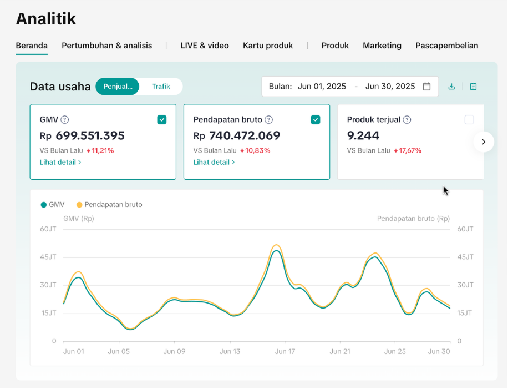This screenshot has height=389, width=508.
Task: Download the data report
Action: 451,87
